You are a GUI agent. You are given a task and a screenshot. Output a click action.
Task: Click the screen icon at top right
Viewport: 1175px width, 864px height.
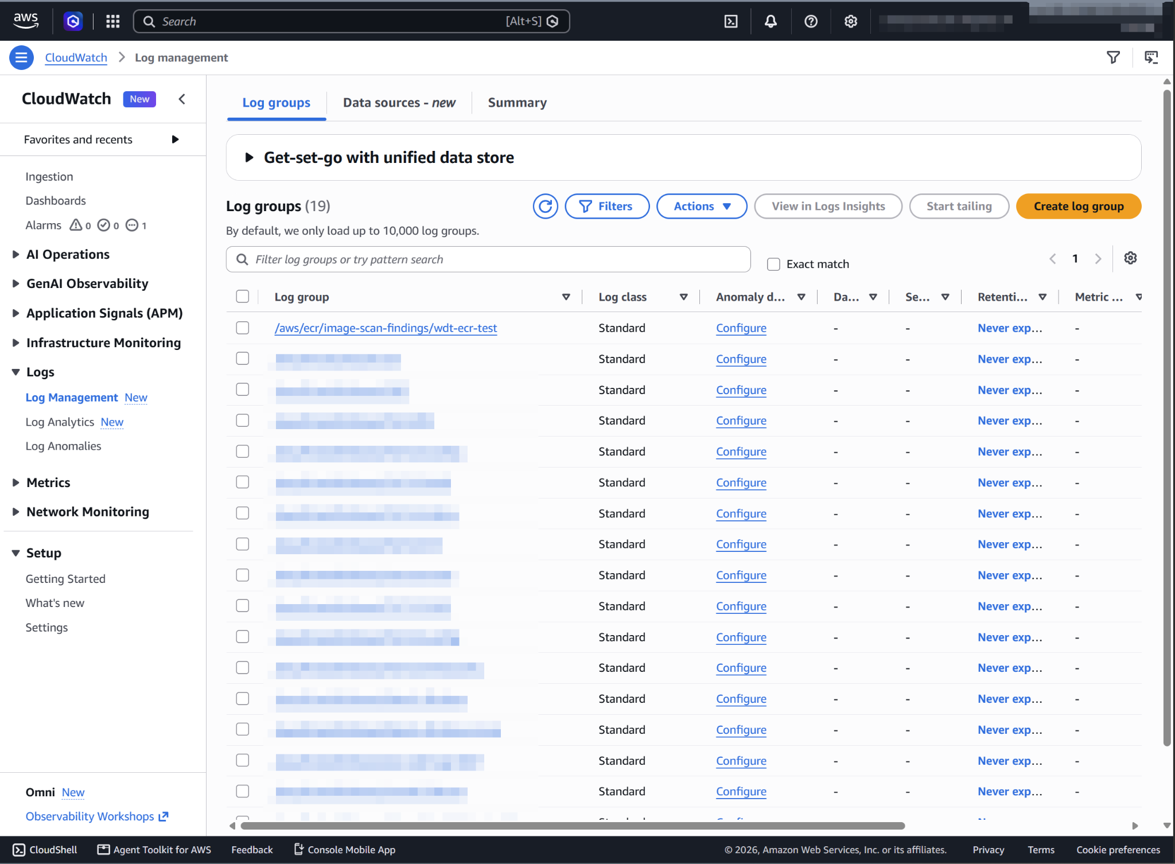pyautogui.click(x=1151, y=57)
